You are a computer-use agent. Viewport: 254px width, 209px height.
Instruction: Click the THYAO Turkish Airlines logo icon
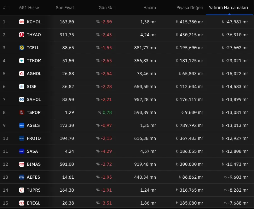pos(22,35)
